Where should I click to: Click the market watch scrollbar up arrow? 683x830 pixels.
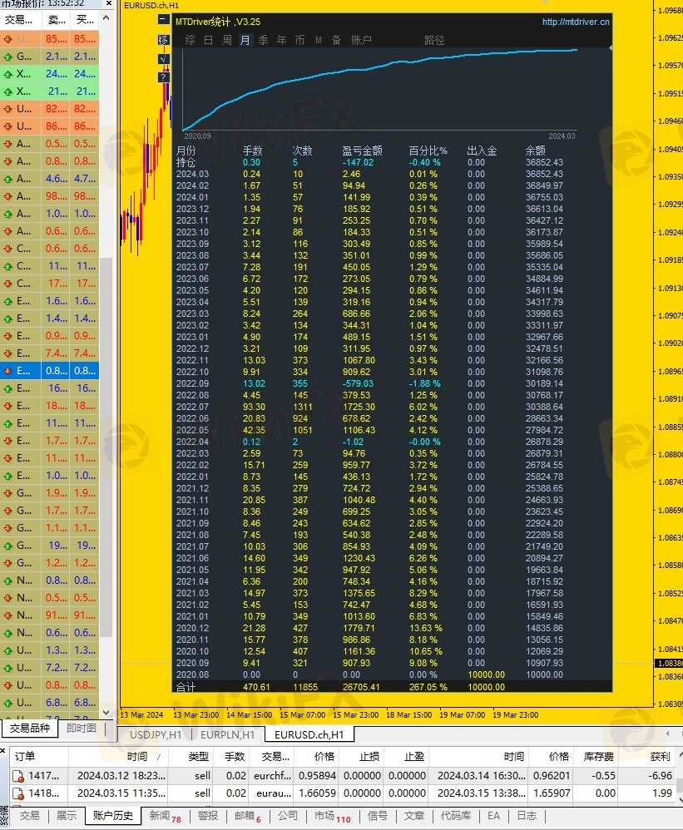pos(106,18)
